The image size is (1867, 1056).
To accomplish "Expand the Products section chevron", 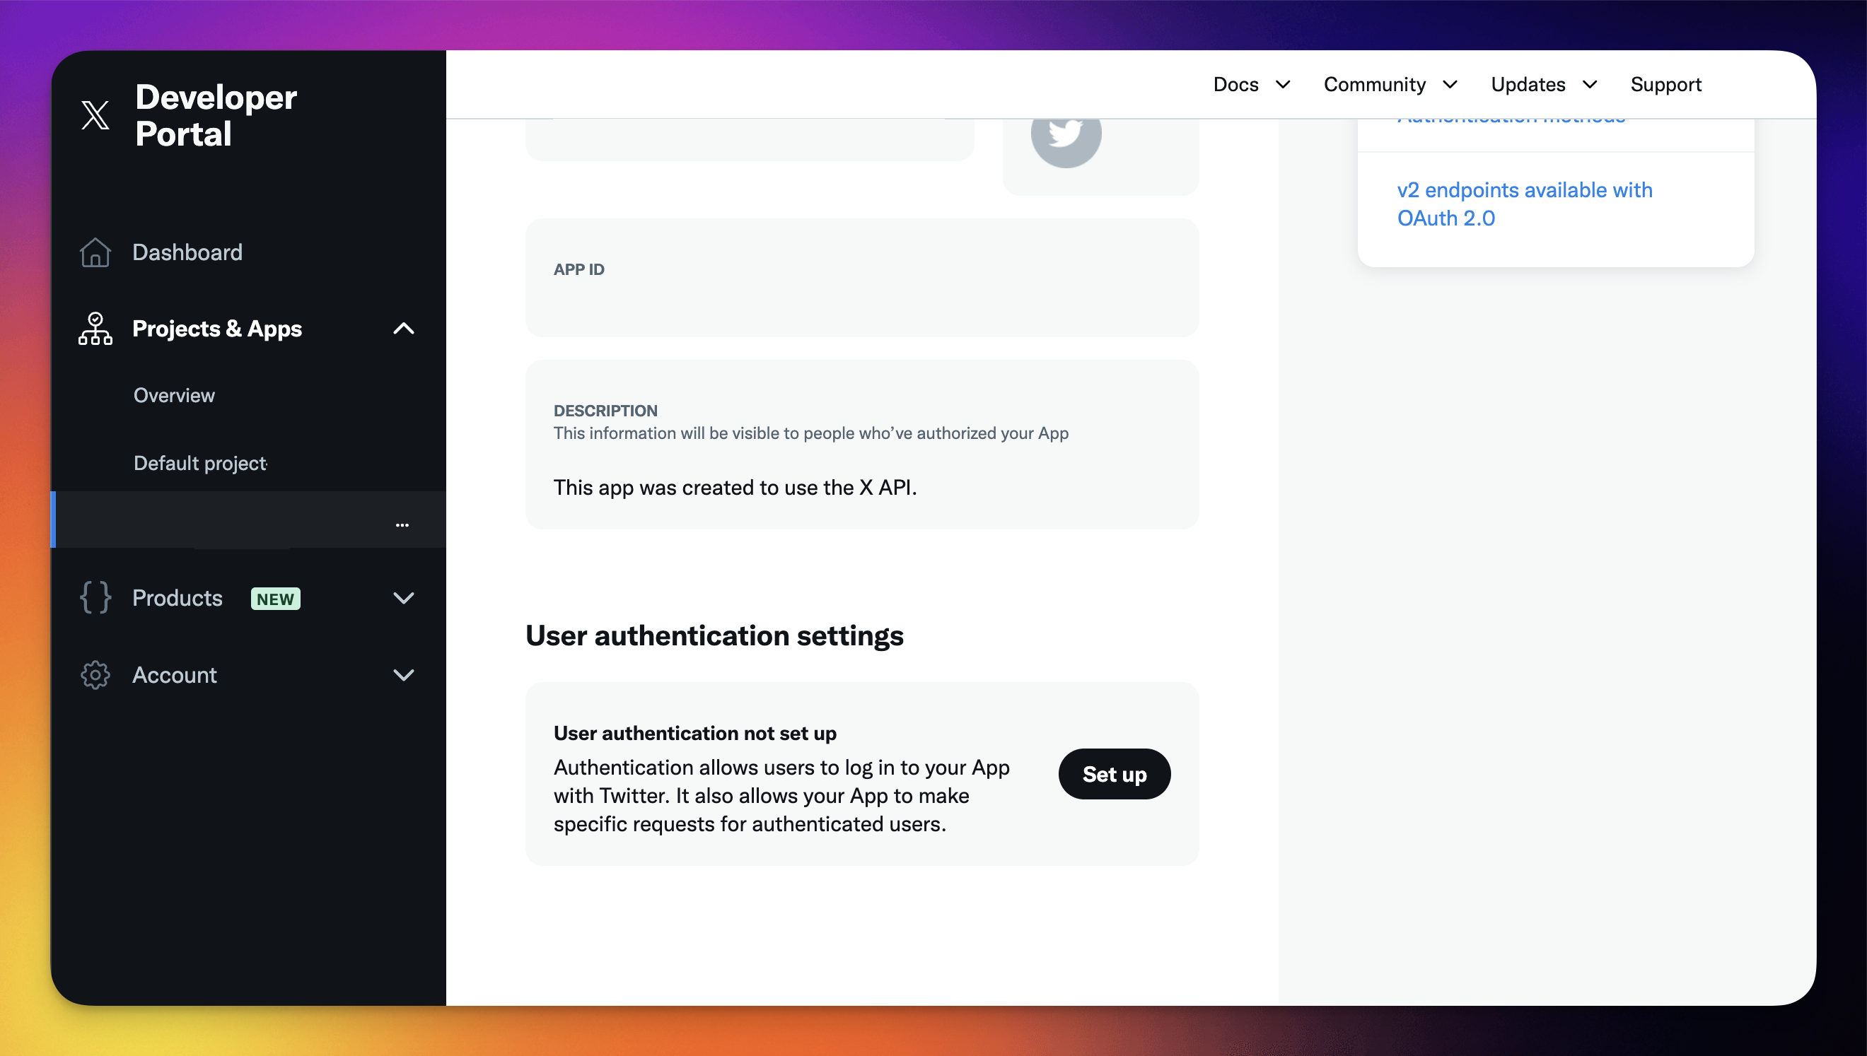I will [x=403, y=598].
